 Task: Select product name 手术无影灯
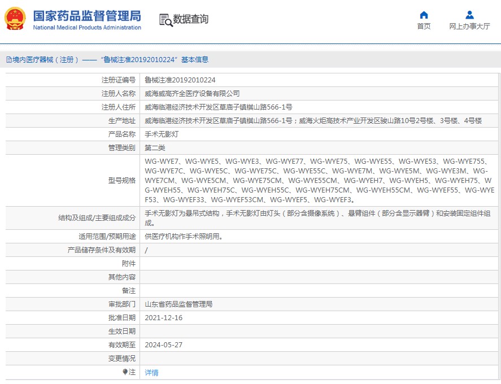162,134
